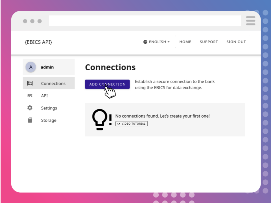Click the {EBICS API} logo
This screenshot has height=203, width=271.
[38, 42]
